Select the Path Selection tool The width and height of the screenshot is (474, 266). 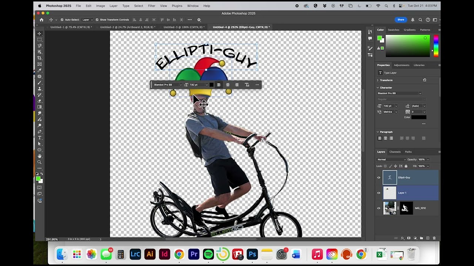point(39,144)
